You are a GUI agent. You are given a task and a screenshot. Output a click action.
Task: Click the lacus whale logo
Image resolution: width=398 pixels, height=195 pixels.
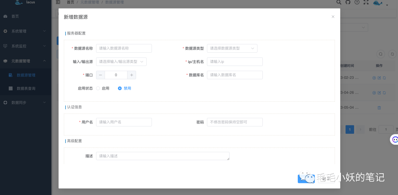19,2
